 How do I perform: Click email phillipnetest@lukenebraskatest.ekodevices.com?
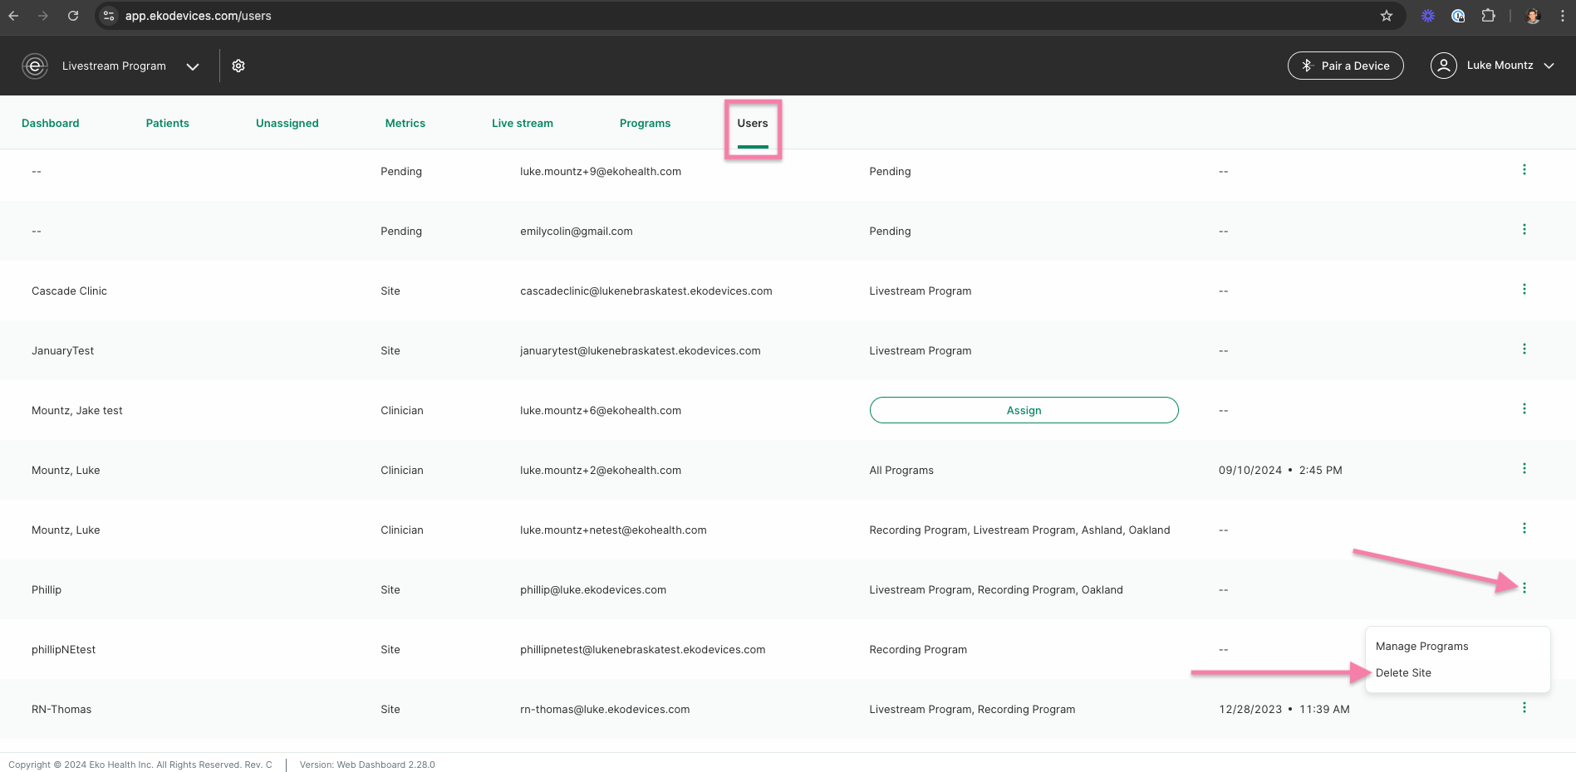tap(643, 649)
